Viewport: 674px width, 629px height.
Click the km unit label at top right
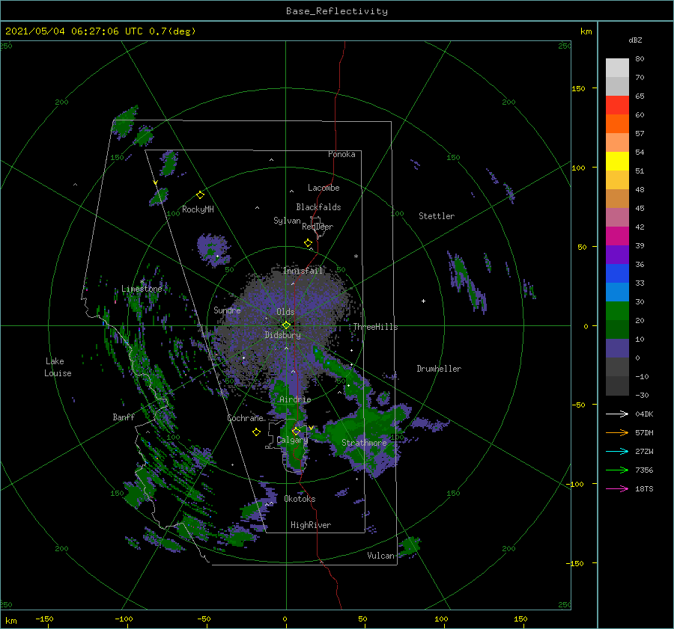click(586, 31)
